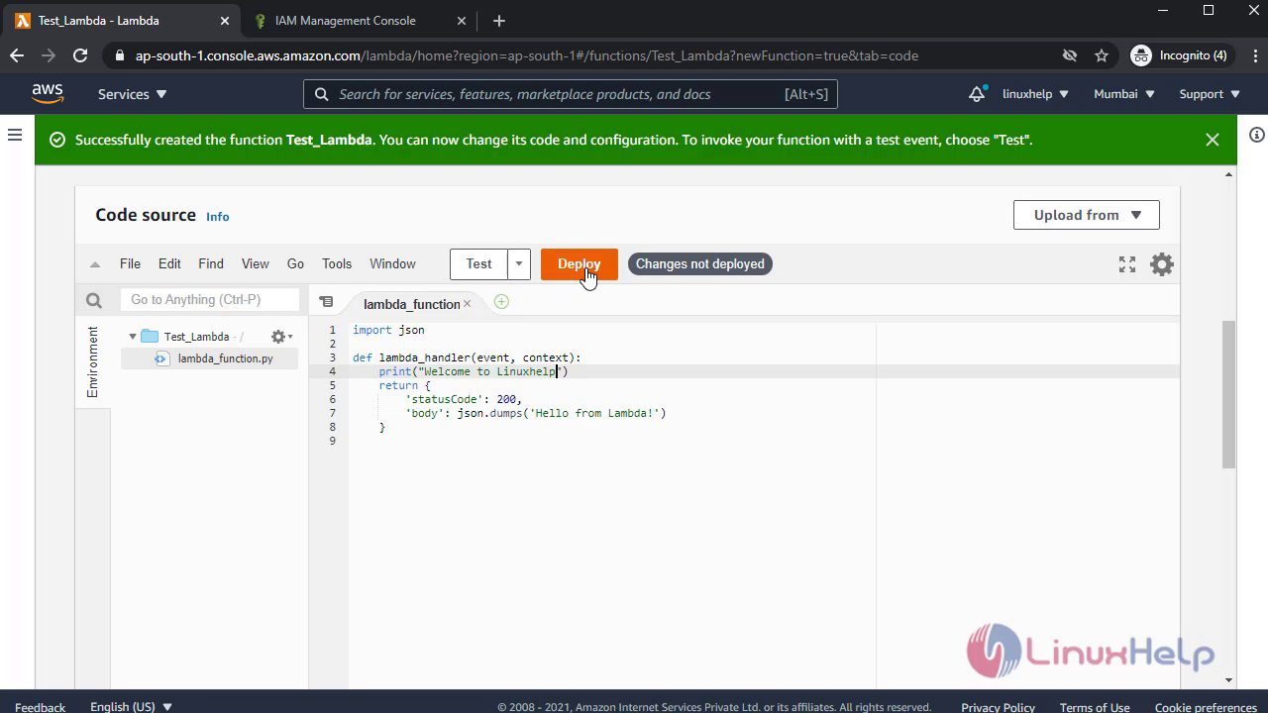1268x713 pixels.
Task: Click the Go to Anything input
Action: point(209,300)
